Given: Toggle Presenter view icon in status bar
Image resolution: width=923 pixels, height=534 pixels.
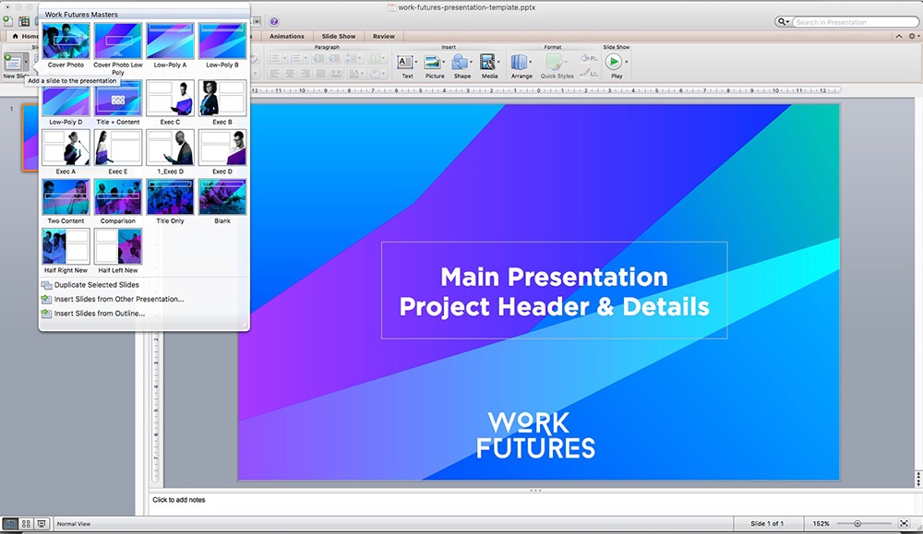Looking at the screenshot, I should (x=41, y=524).
